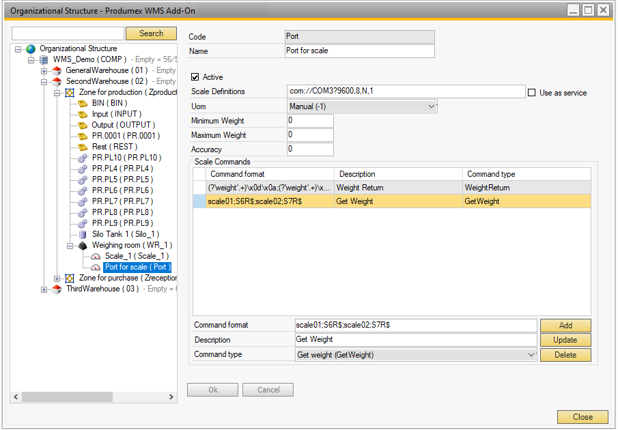
Task: Expand the Zone for purchase node
Action: [57, 278]
